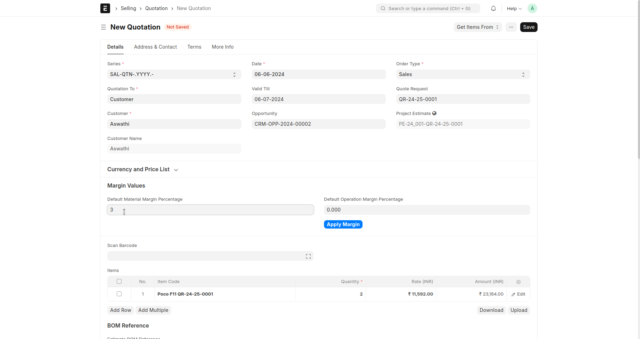Switch to Address & Contact tab
The height and width of the screenshot is (339, 640).
[155, 47]
